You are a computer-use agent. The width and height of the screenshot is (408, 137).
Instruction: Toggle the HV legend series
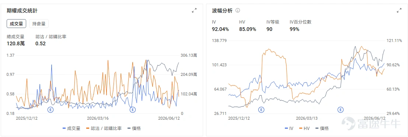(x=305, y=128)
